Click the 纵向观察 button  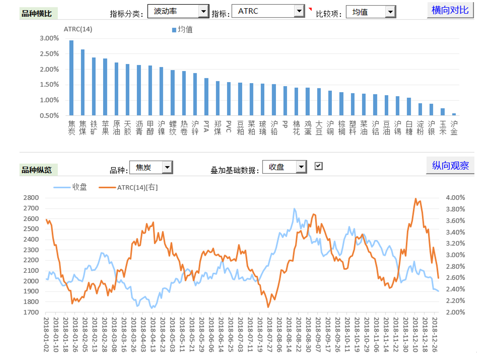tap(450, 165)
